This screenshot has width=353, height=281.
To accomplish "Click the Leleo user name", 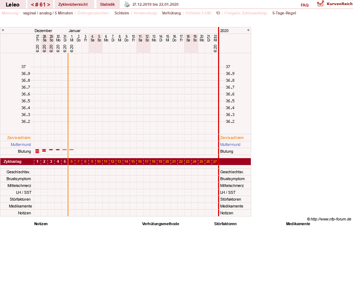I will [13, 5].
